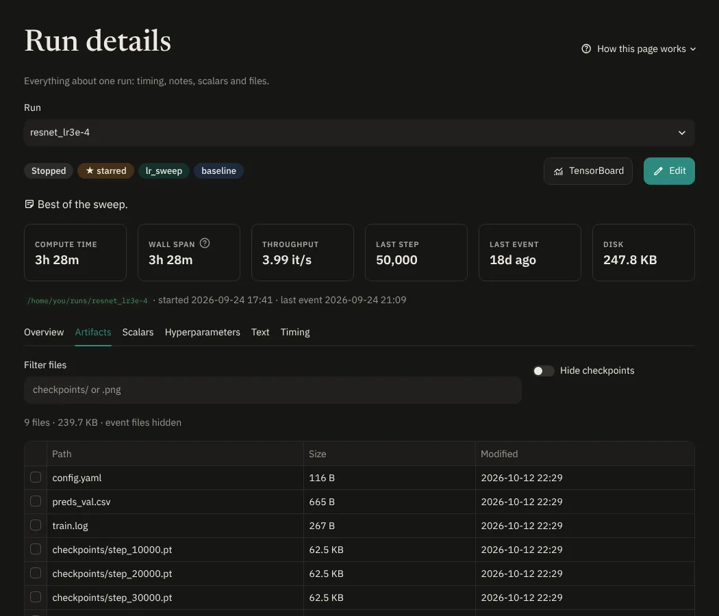Select the starred tag
719x616 pixels.
pos(105,170)
